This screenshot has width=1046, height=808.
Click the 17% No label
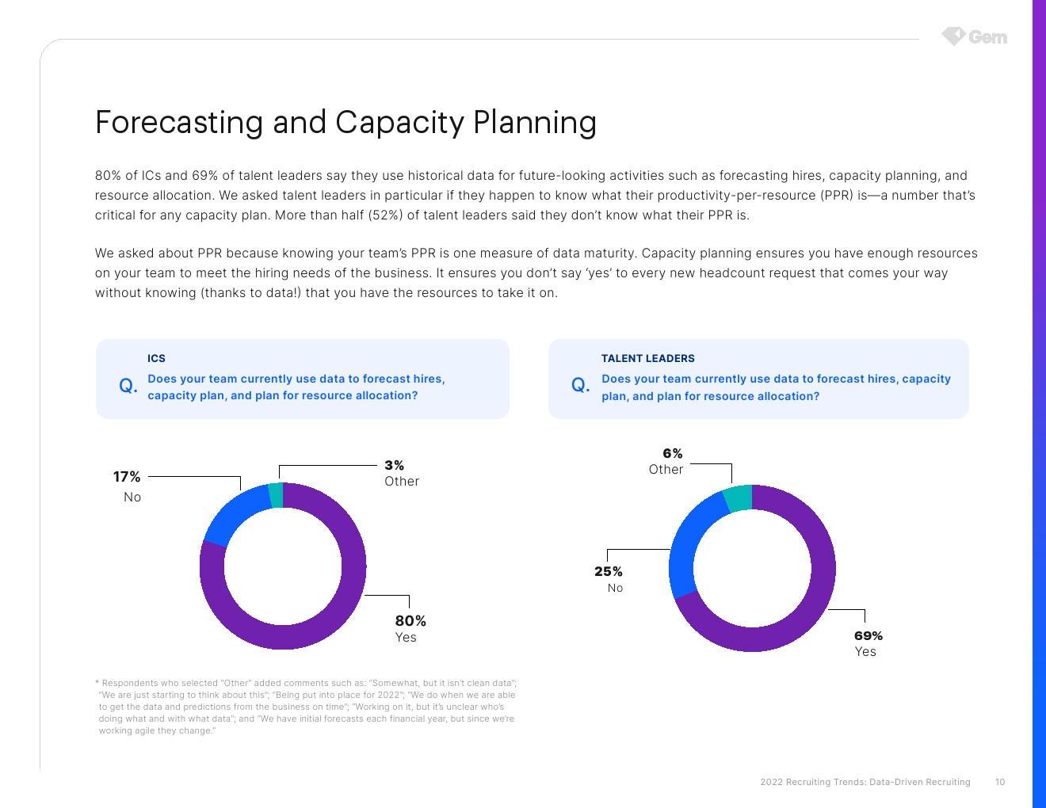click(x=127, y=486)
